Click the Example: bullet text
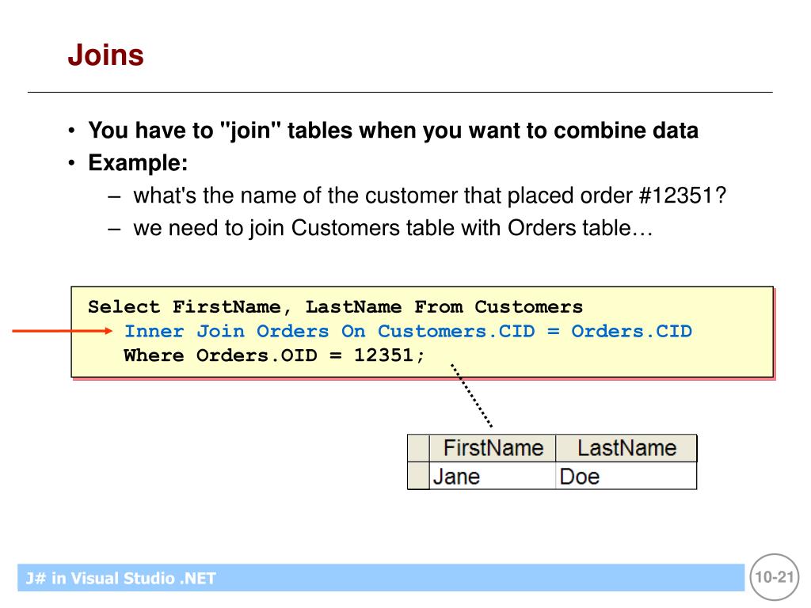The image size is (811, 608). pos(138,163)
